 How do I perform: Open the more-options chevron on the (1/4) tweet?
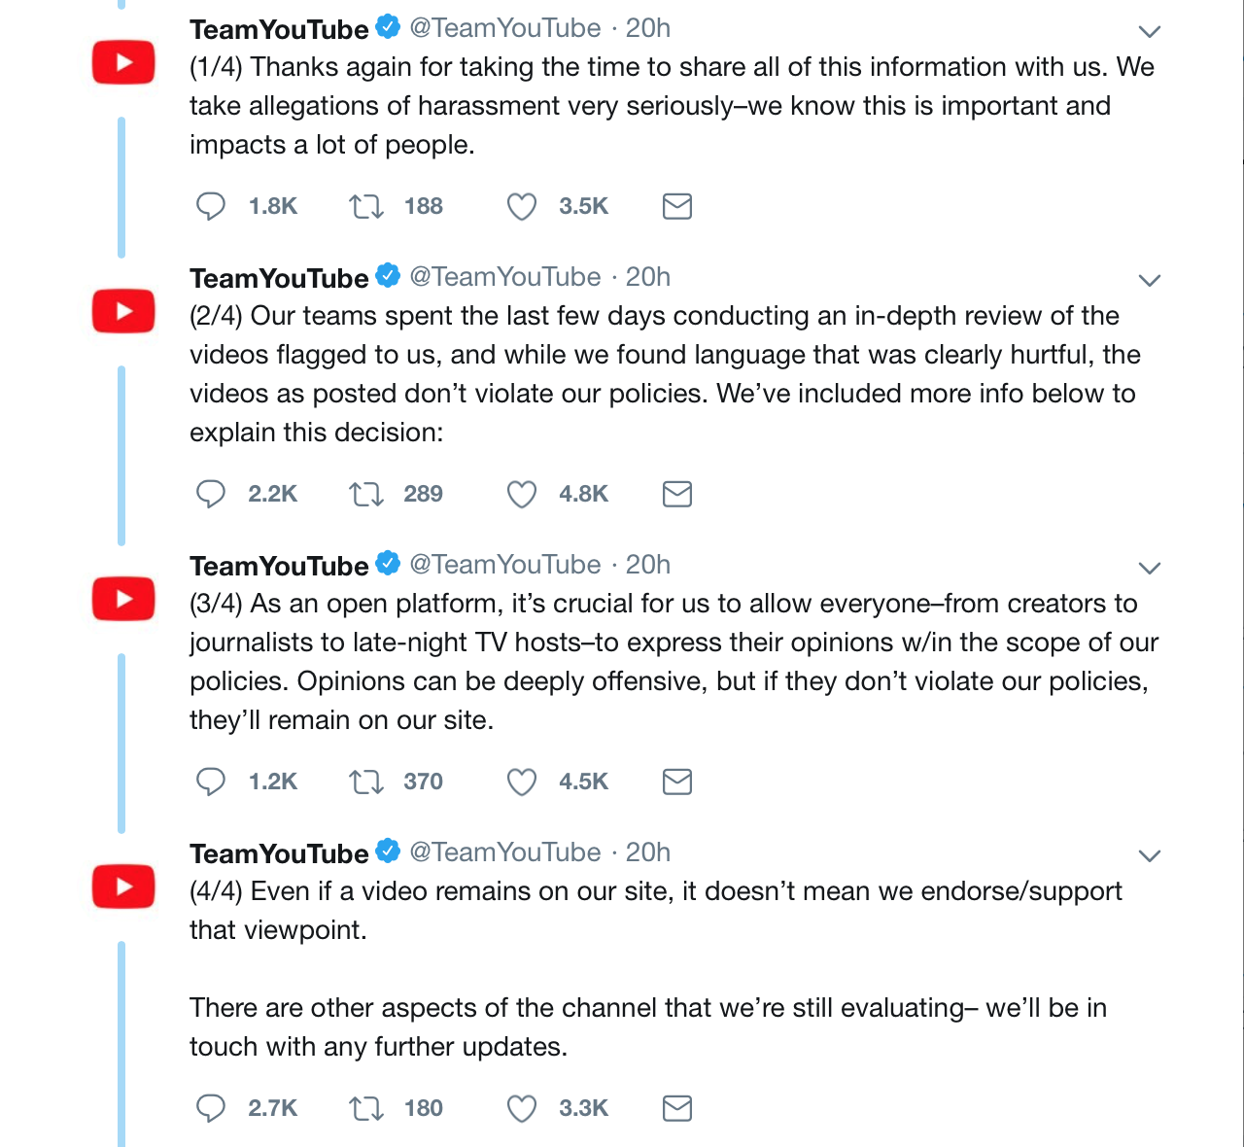pyautogui.click(x=1150, y=32)
